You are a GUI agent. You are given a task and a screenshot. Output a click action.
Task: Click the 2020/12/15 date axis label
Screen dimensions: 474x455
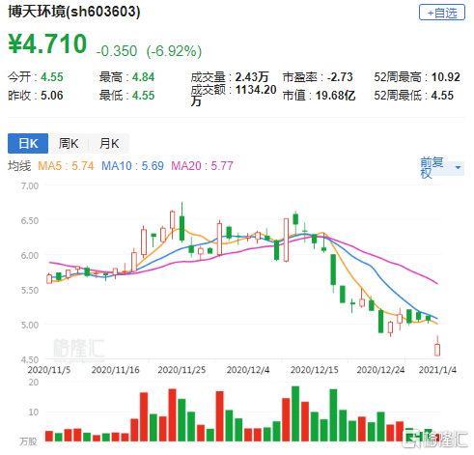[x=315, y=370]
